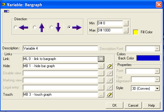Click the title bar variable icon
The image size is (164, 112).
[x=3, y=4]
